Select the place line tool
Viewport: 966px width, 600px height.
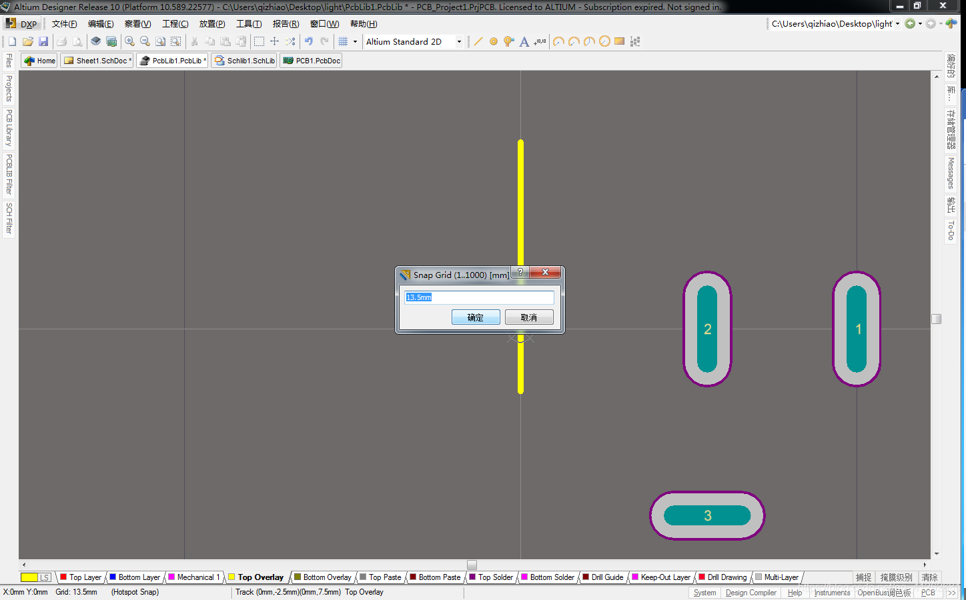point(478,41)
